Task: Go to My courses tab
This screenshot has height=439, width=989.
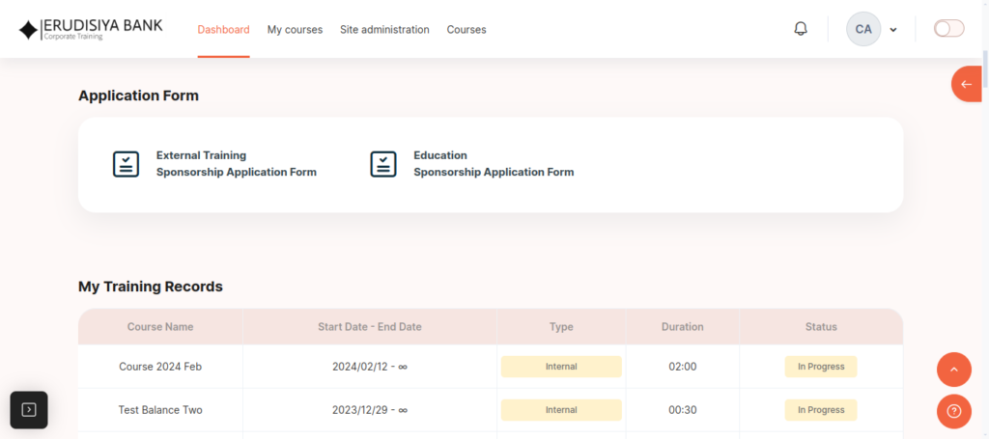Action: 295,30
